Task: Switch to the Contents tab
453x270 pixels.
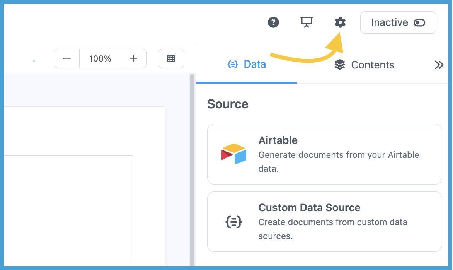Action: tap(364, 65)
